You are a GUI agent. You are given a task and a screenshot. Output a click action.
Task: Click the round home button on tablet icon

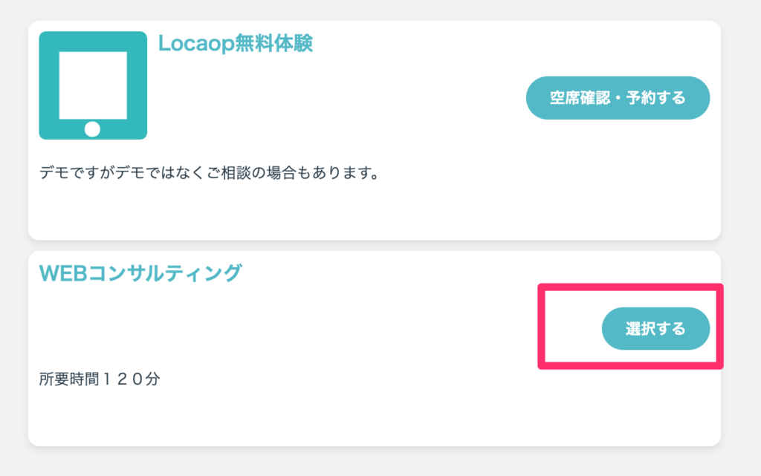pyautogui.click(x=92, y=129)
